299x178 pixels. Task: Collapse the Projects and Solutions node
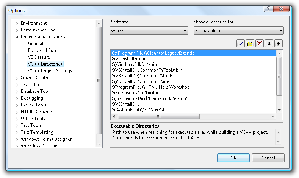pyautogui.click(x=17, y=37)
